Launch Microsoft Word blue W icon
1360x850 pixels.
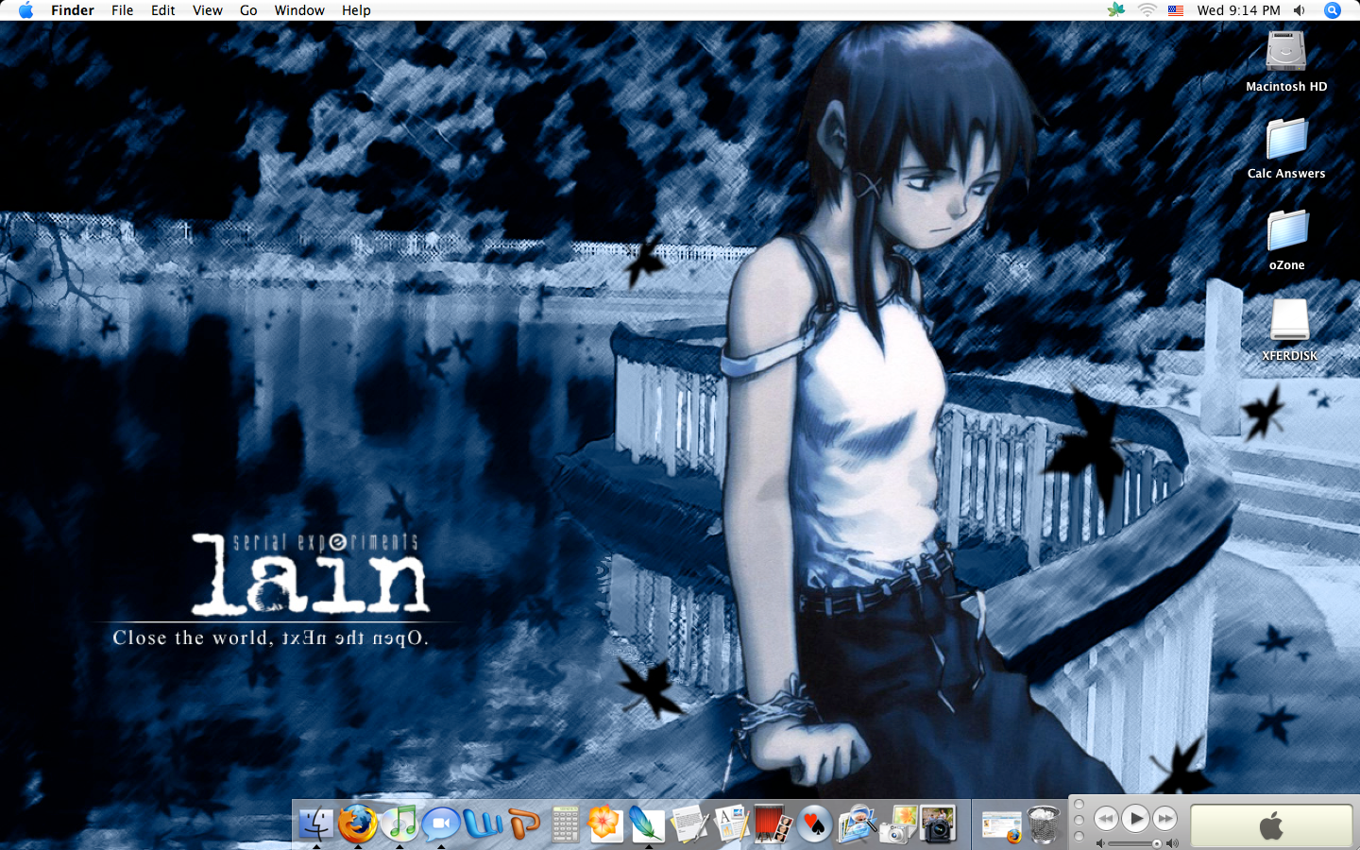482,824
